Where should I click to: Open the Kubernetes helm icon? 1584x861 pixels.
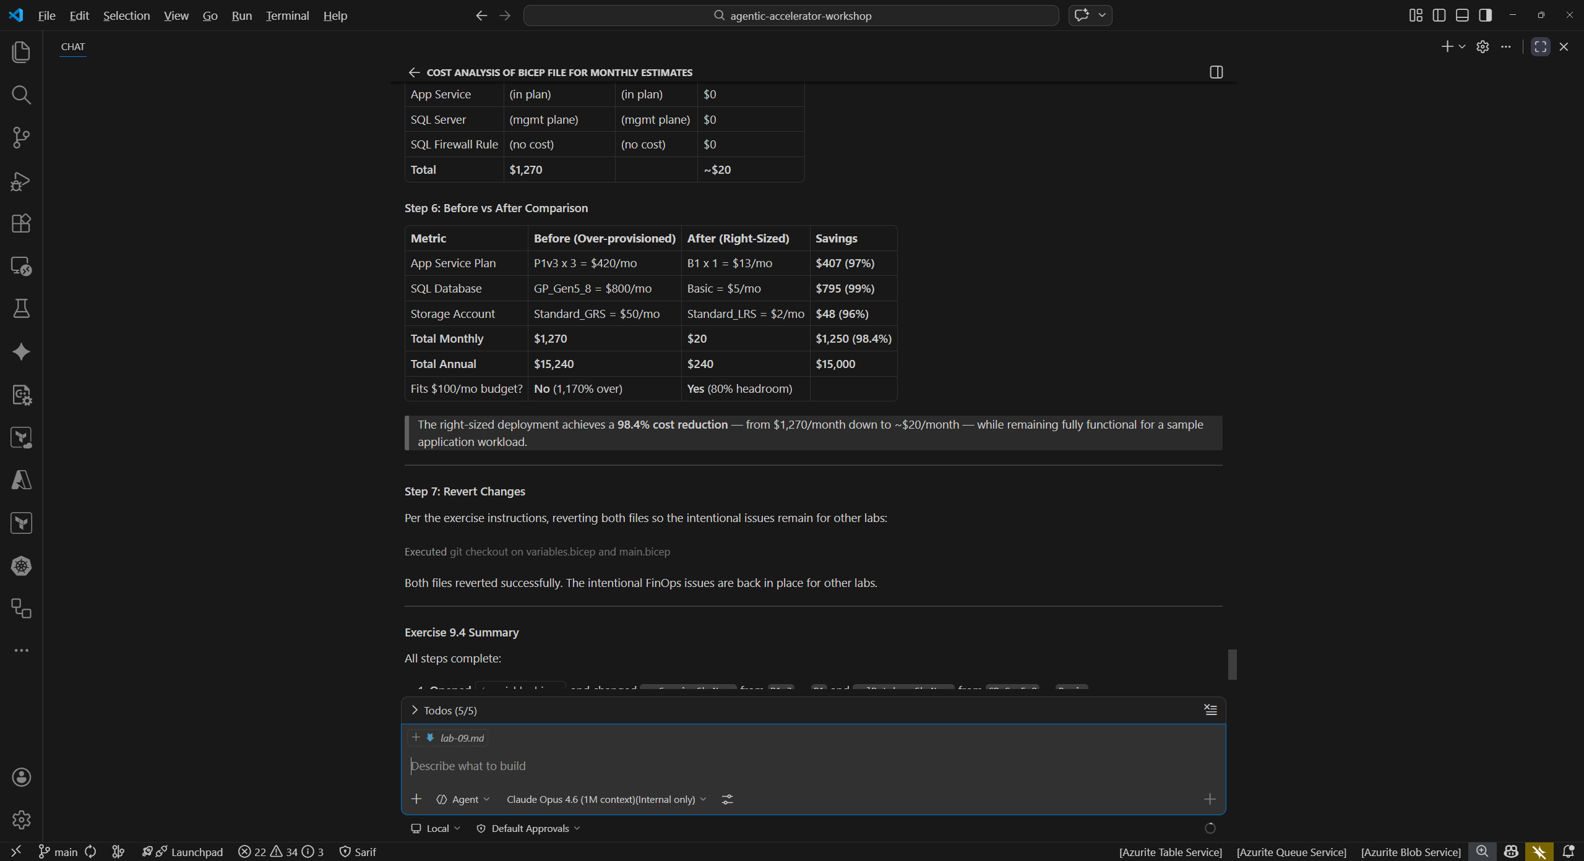coord(21,566)
